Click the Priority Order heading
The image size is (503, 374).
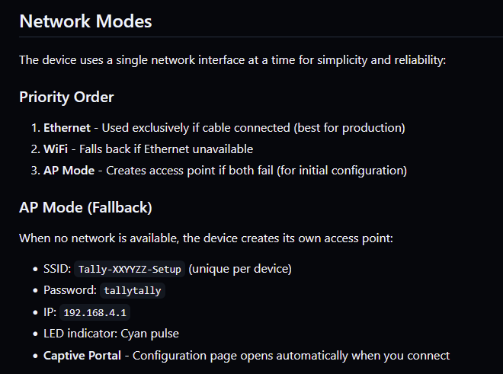tap(66, 97)
